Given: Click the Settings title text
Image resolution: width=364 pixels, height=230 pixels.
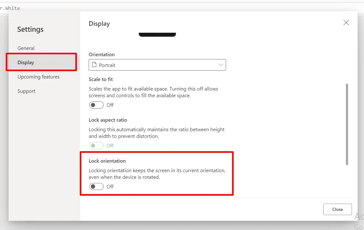Looking at the screenshot, I should click(30, 29).
